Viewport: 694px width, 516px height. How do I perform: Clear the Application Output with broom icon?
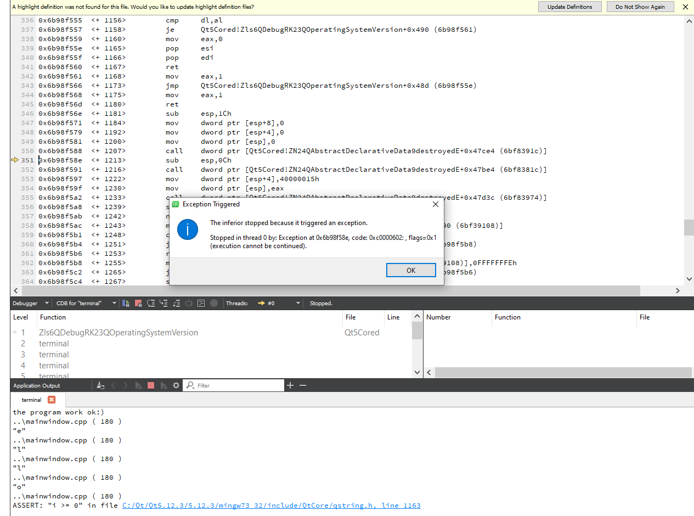tap(100, 385)
